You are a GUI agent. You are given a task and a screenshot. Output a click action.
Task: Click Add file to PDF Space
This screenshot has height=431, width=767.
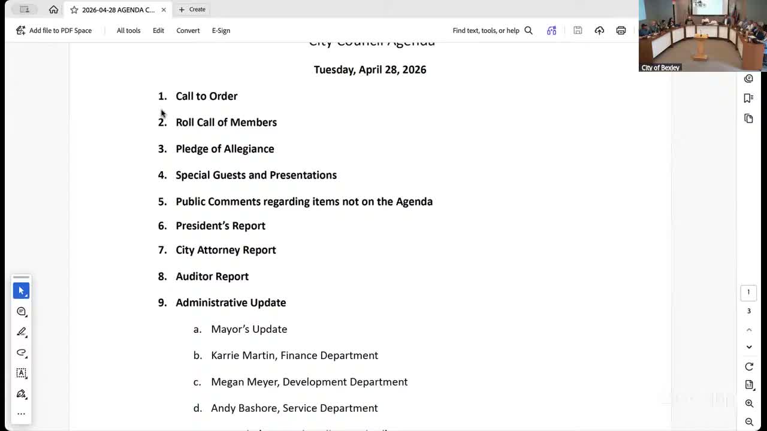(54, 31)
